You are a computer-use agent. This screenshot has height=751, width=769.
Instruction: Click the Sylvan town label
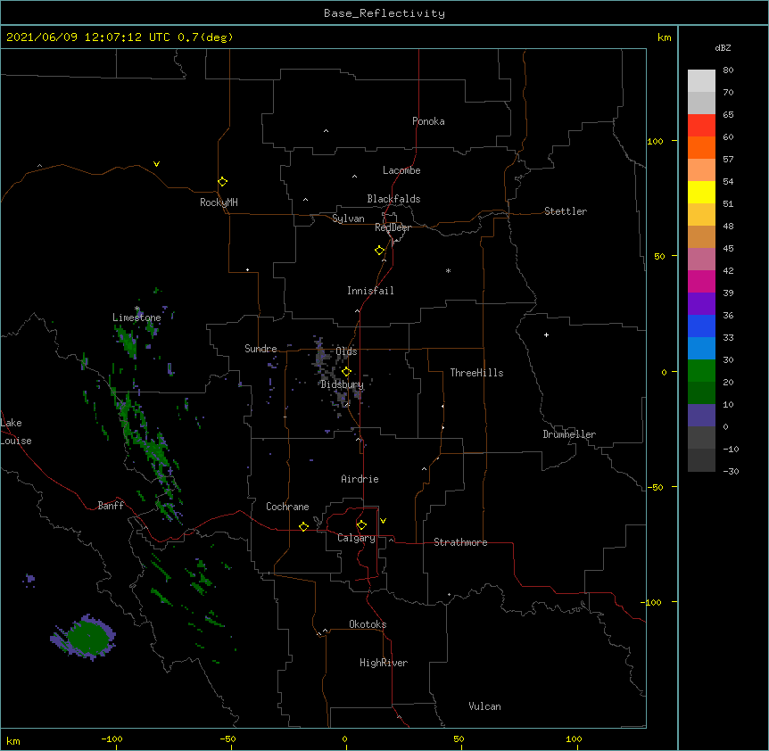coord(348,219)
